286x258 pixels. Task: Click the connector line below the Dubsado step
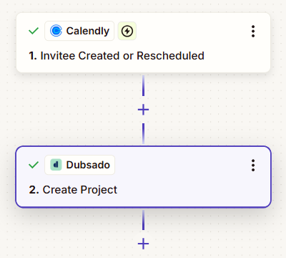[x=143, y=220]
